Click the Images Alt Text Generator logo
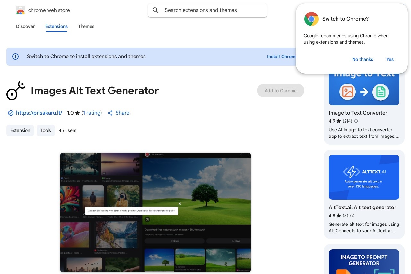Screen dimensions: 411x274 click(16, 91)
